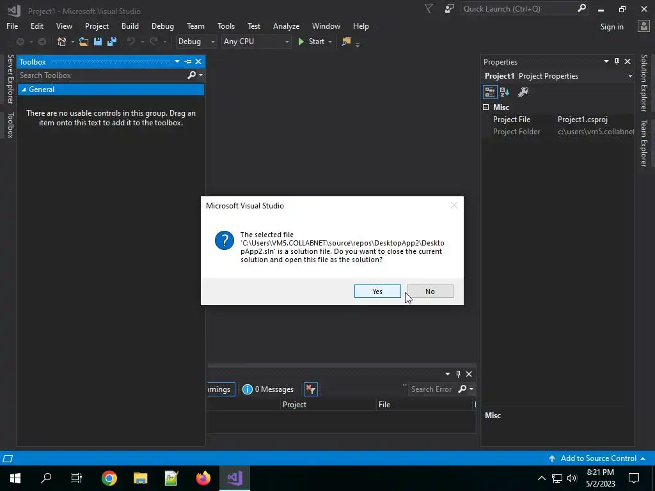Toggle the Warnings filter in Error List
The image size is (655, 491).
coord(221,389)
